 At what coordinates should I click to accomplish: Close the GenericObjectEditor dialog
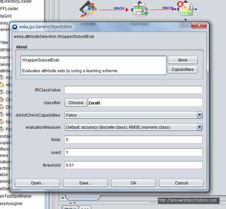(x=199, y=26)
